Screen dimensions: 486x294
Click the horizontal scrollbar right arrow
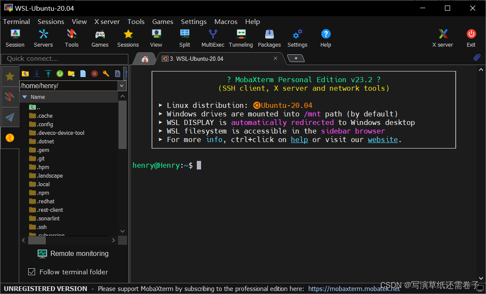113,241
